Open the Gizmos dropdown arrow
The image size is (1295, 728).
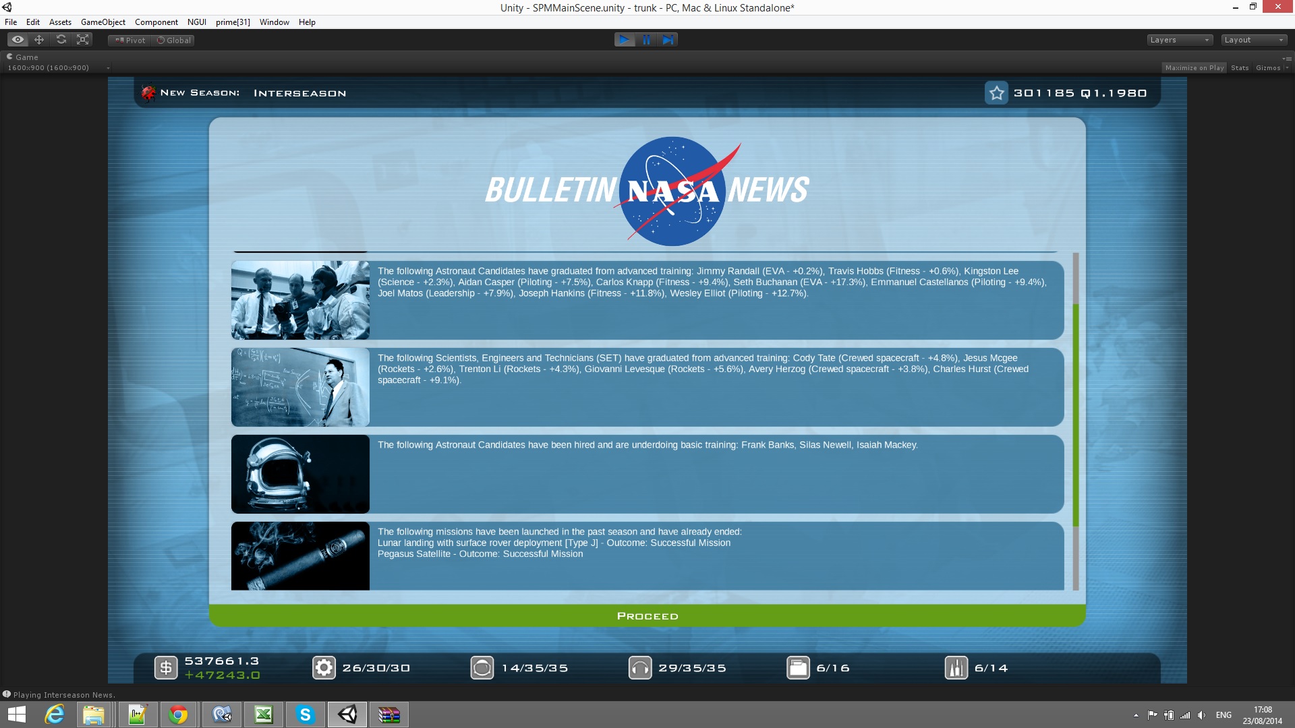pyautogui.click(x=1287, y=67)
